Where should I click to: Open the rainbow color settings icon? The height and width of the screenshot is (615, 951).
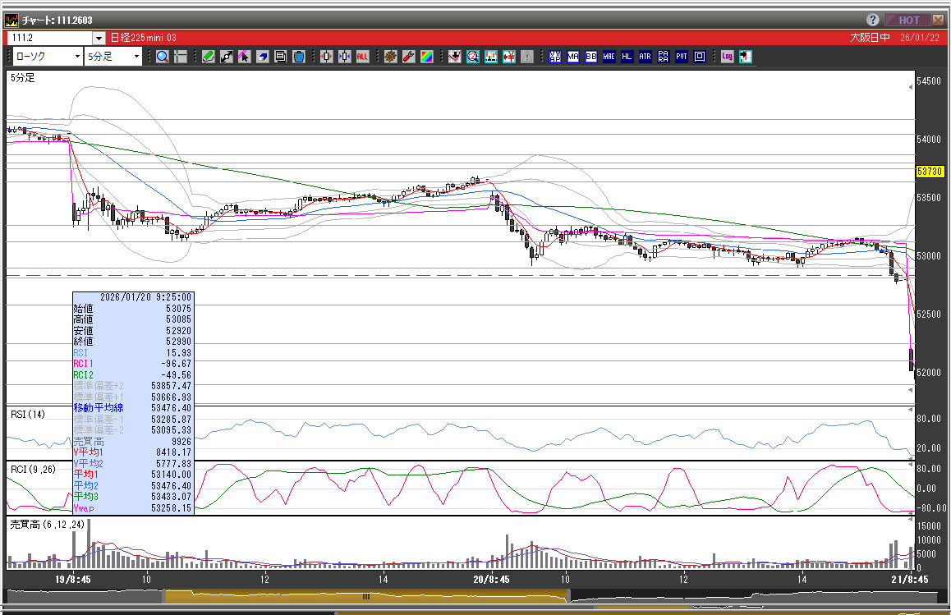coord(426,57)
